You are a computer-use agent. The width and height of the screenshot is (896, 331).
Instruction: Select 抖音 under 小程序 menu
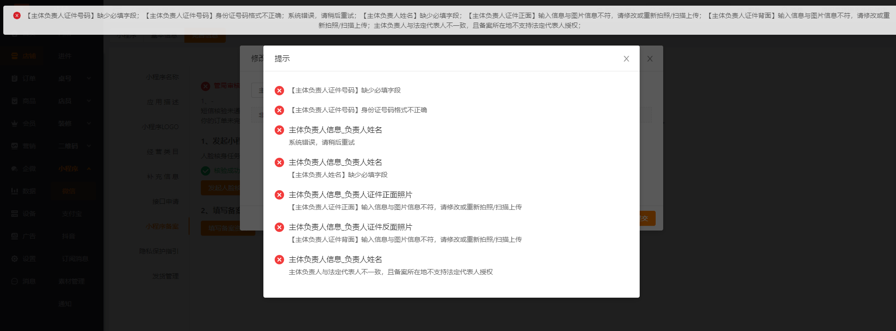69,236
